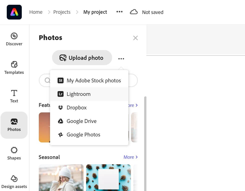
Task: Open the project options ellipsis menu
Action: (119, 12)
